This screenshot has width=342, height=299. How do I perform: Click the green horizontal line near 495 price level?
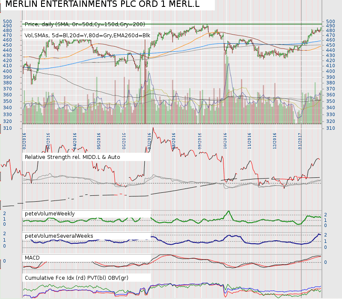coord(172,24)
